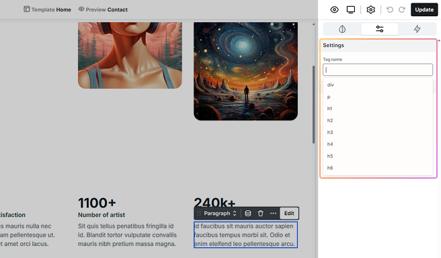Open the Paragraph component type dropdown
The width and height of the screenshot is (441, 258).
[220, 213]
